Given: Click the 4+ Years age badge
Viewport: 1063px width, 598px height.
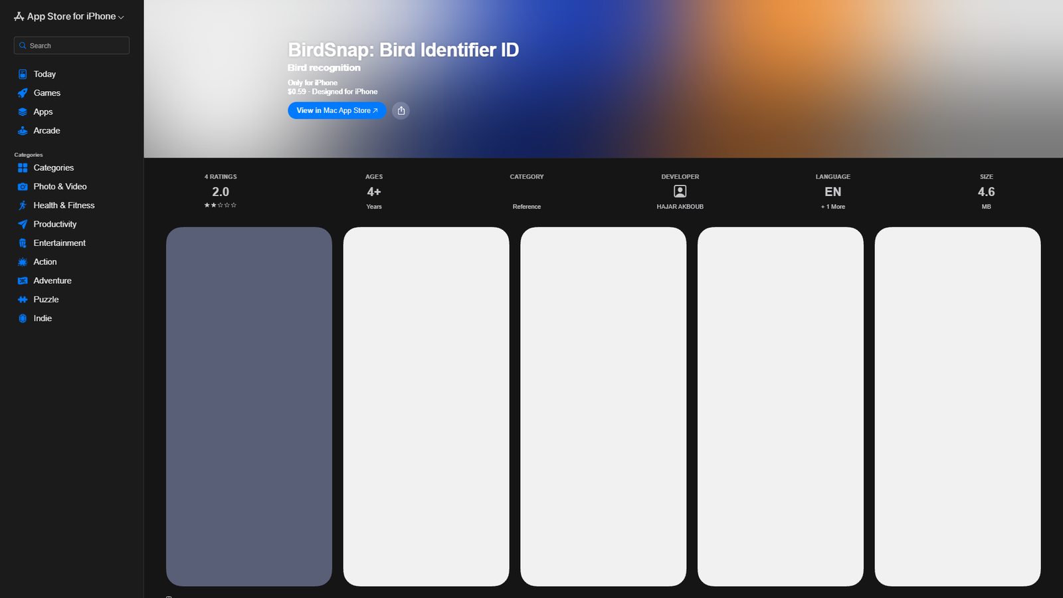Looking at the screenshot, I should (374, 192).
